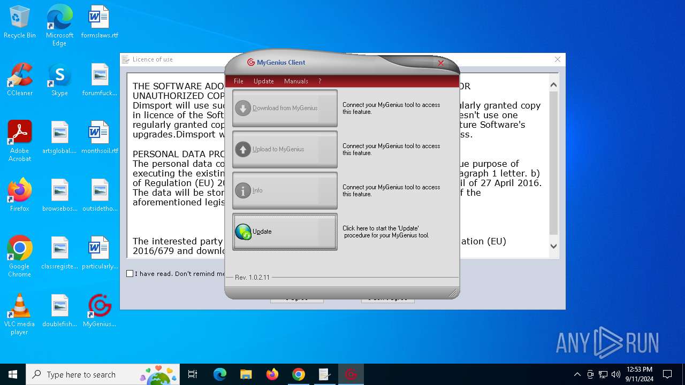Select the formslaws.rtf desktop file
Screen dimensions: 685x385
click(100, 22)
